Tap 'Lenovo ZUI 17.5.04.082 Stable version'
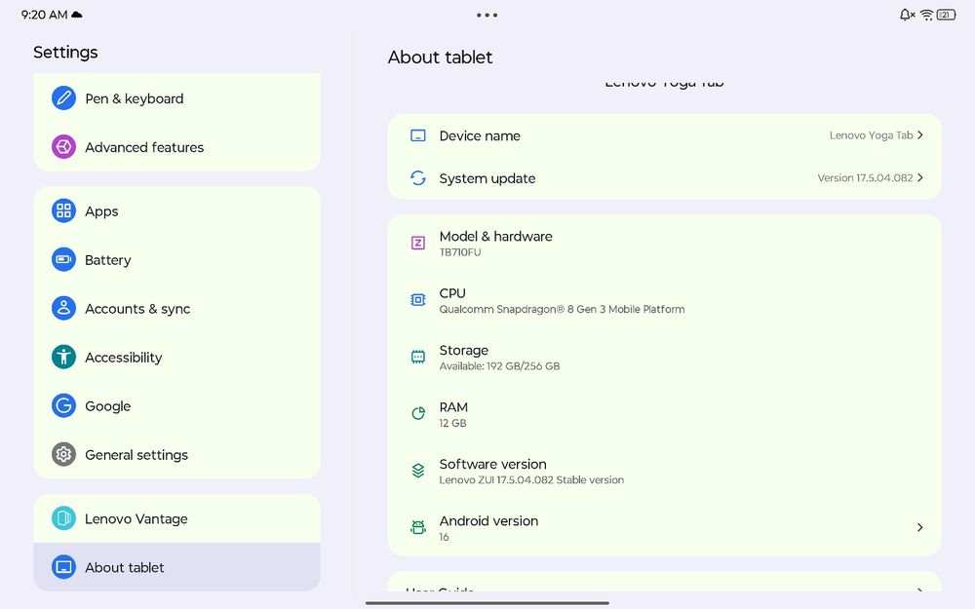Image resolution: width=975 pixels, height=609 pixels. click(531, 479)
